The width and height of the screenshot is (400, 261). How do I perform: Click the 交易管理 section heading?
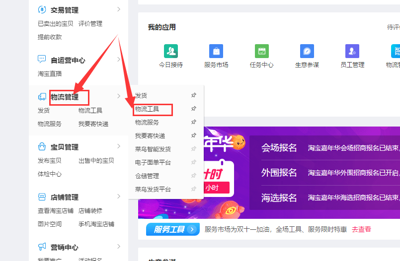65,10
